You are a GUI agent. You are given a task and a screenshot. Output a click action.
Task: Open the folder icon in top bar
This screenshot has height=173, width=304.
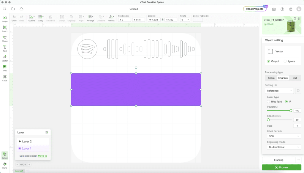(x=13, y=9)
